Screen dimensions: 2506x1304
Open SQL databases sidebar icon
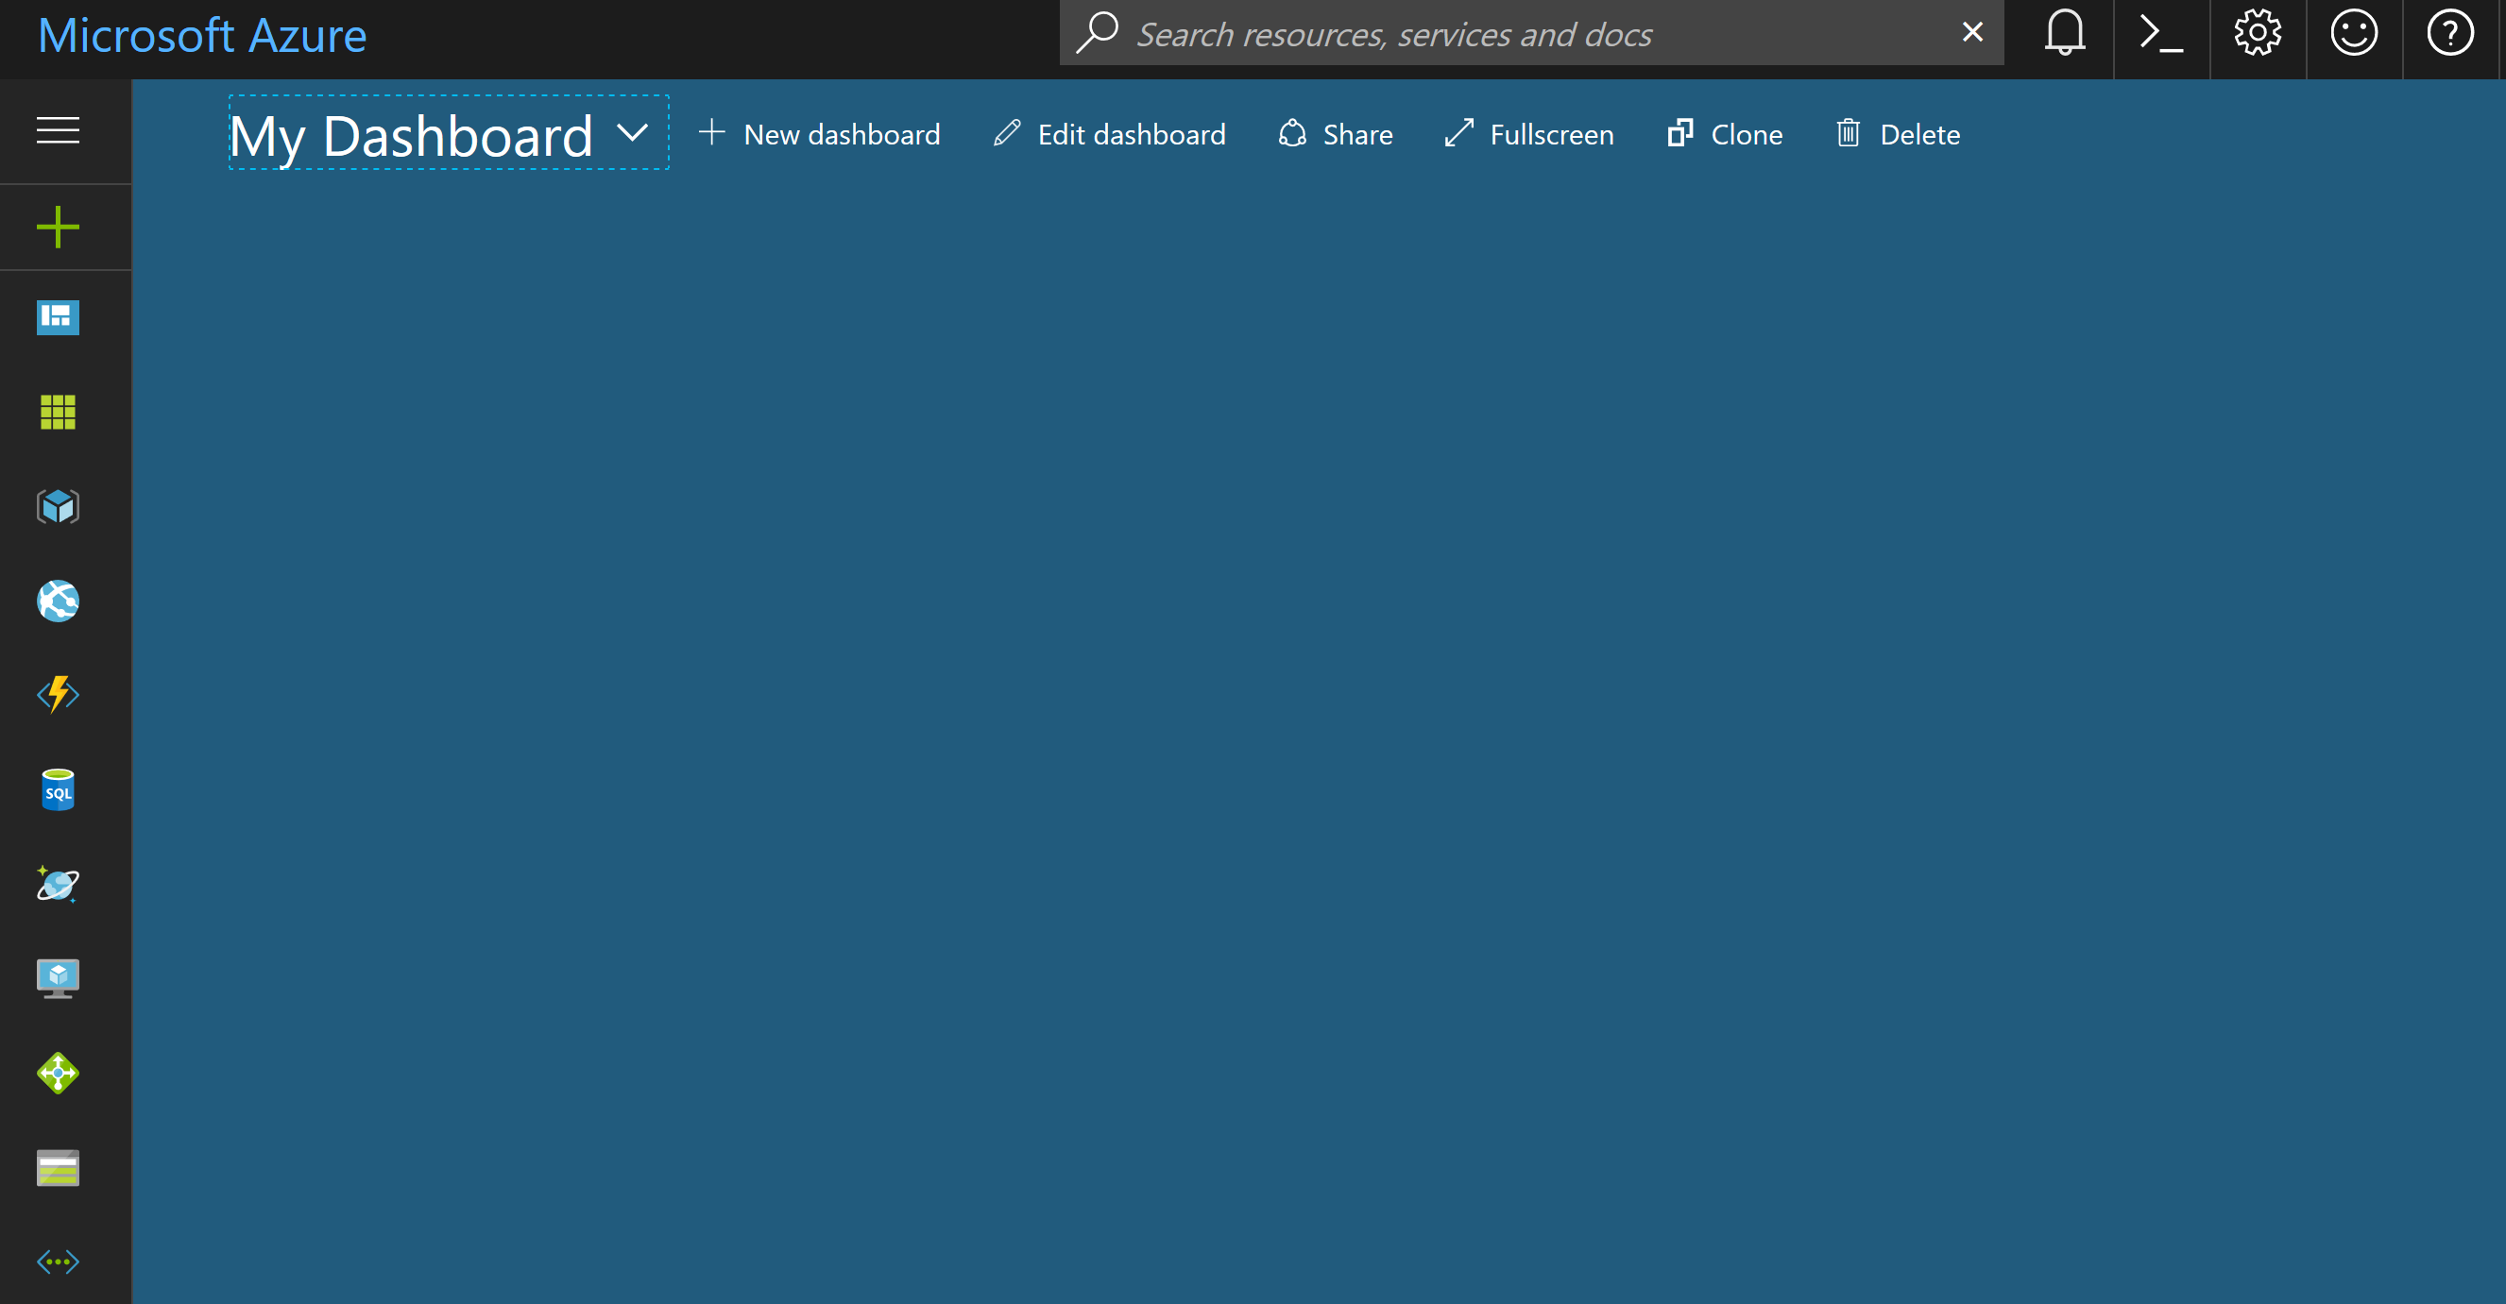click(58, 788)
